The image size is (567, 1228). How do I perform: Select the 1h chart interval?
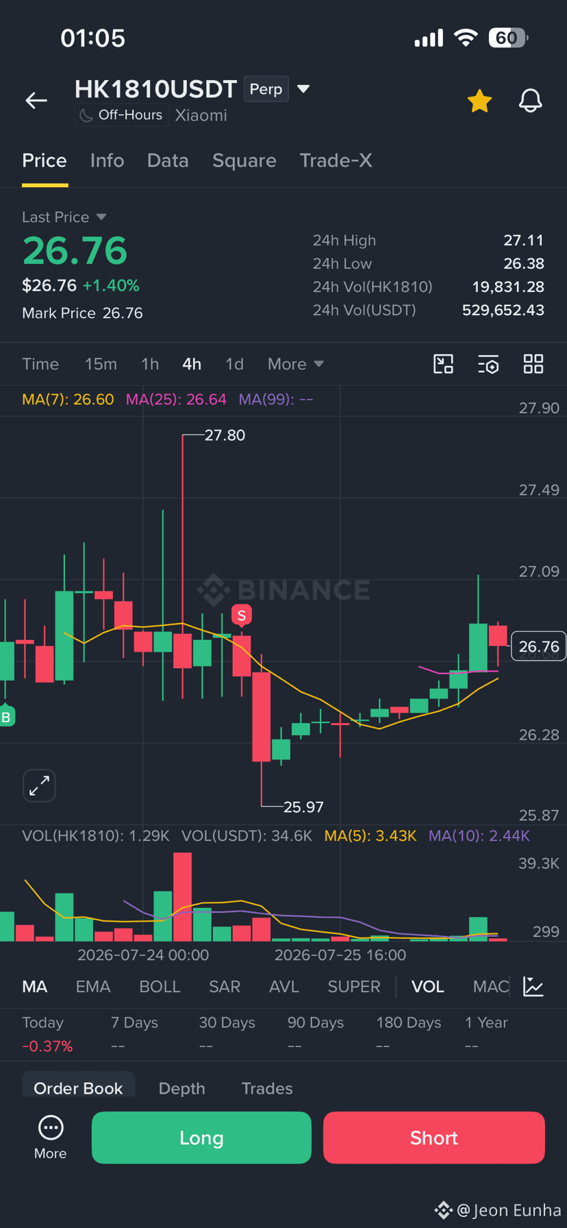(x=150, y=364)
